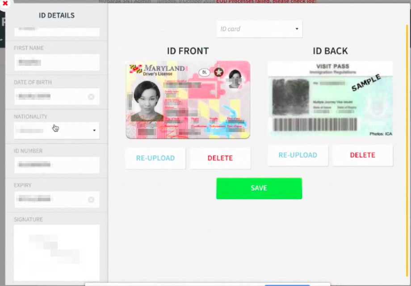
Task: Open the Nationality dropdown arrow
Action: (94, 131)
